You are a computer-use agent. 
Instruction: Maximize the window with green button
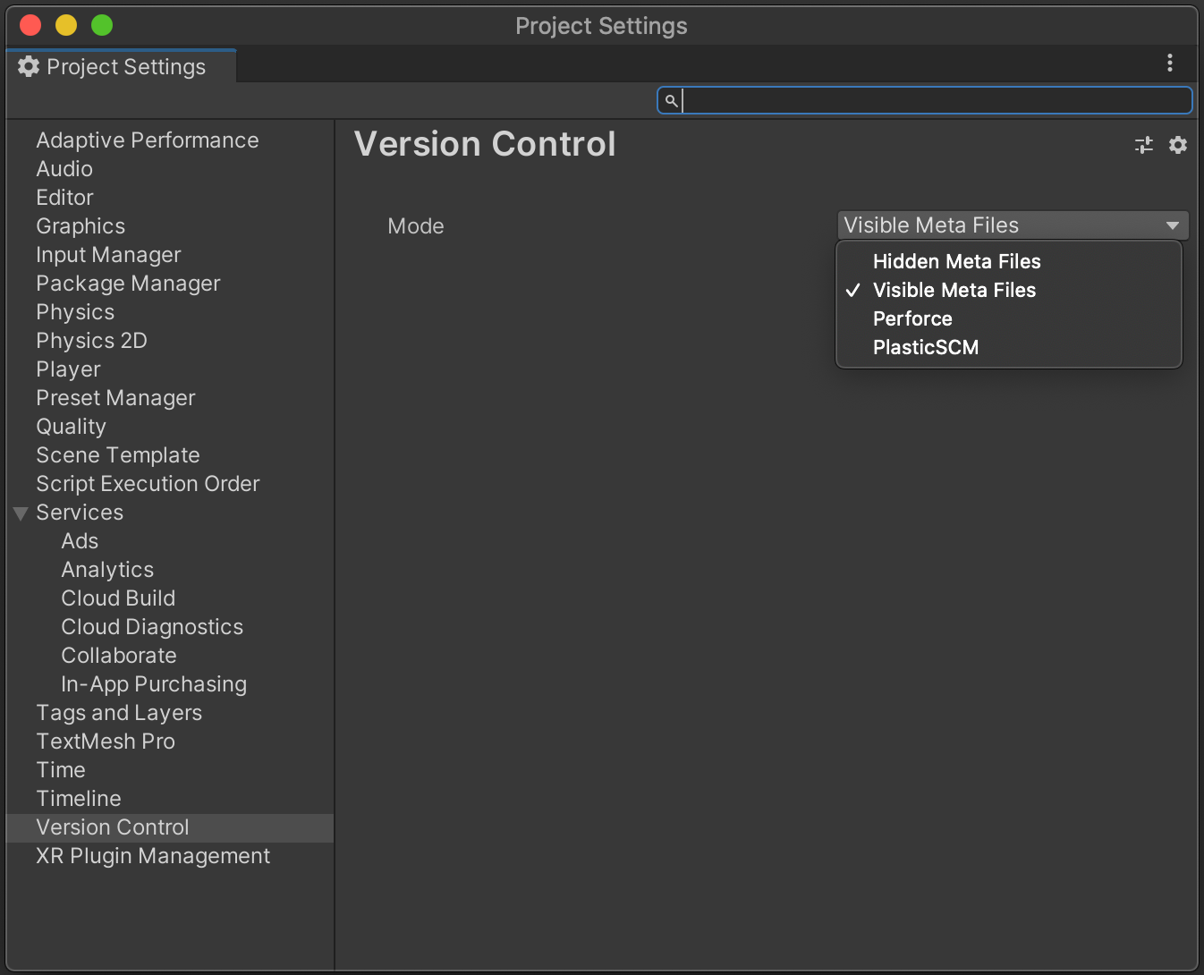point(102,25)
